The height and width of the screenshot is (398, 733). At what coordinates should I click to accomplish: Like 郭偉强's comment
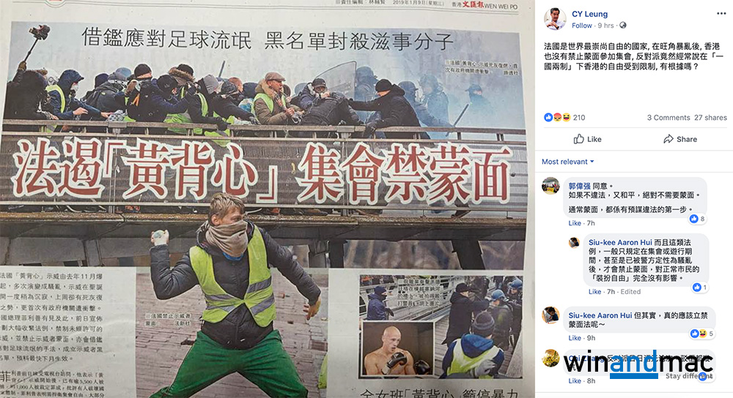point(575,223)
